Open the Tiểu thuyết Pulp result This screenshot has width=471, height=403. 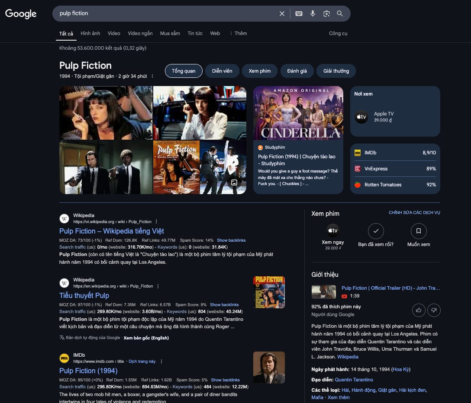(x=84, y=296)
